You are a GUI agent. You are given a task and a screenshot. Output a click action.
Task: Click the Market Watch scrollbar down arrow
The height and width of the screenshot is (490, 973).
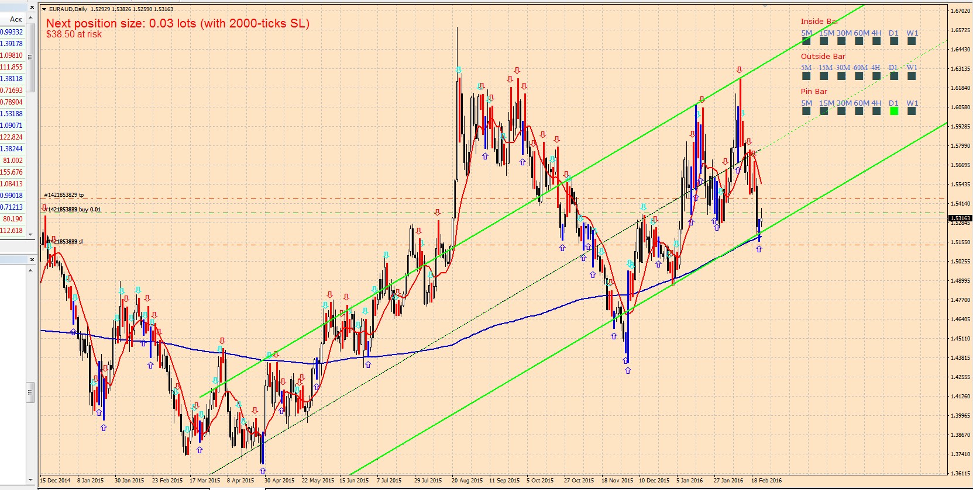[30, 234]
